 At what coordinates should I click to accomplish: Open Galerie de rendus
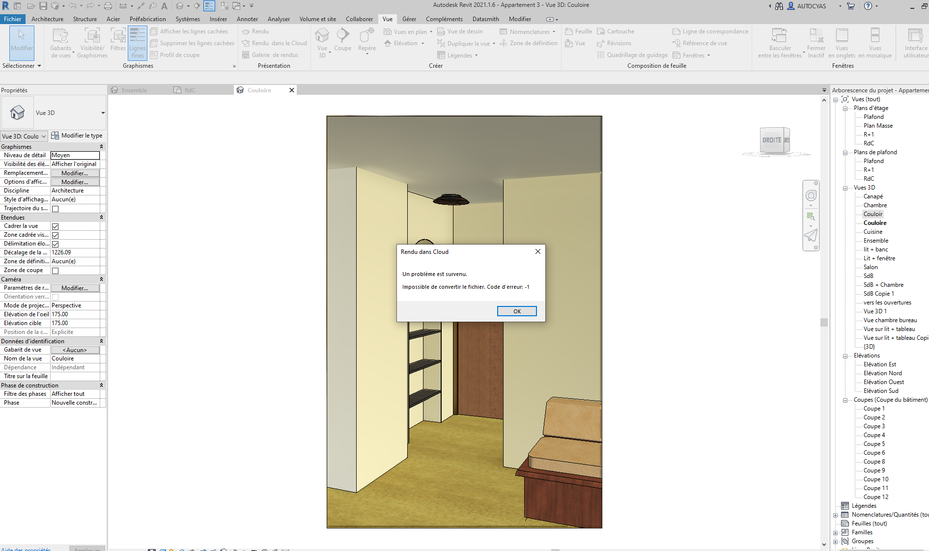[270, 55]
